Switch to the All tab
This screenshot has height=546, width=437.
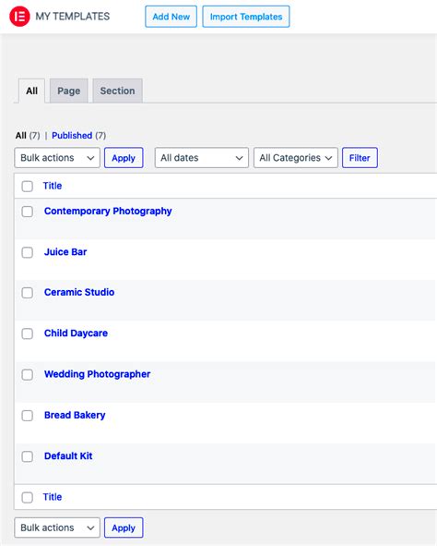31,91
